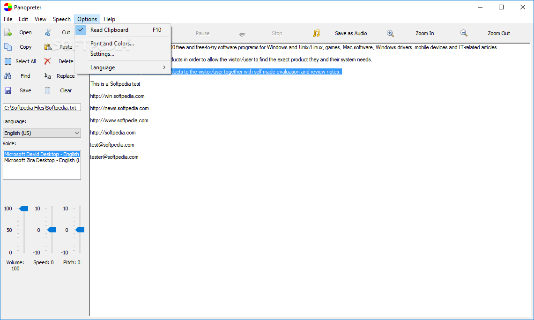Select the Microsoft Zira Desktop voice

tap(42, 160)
